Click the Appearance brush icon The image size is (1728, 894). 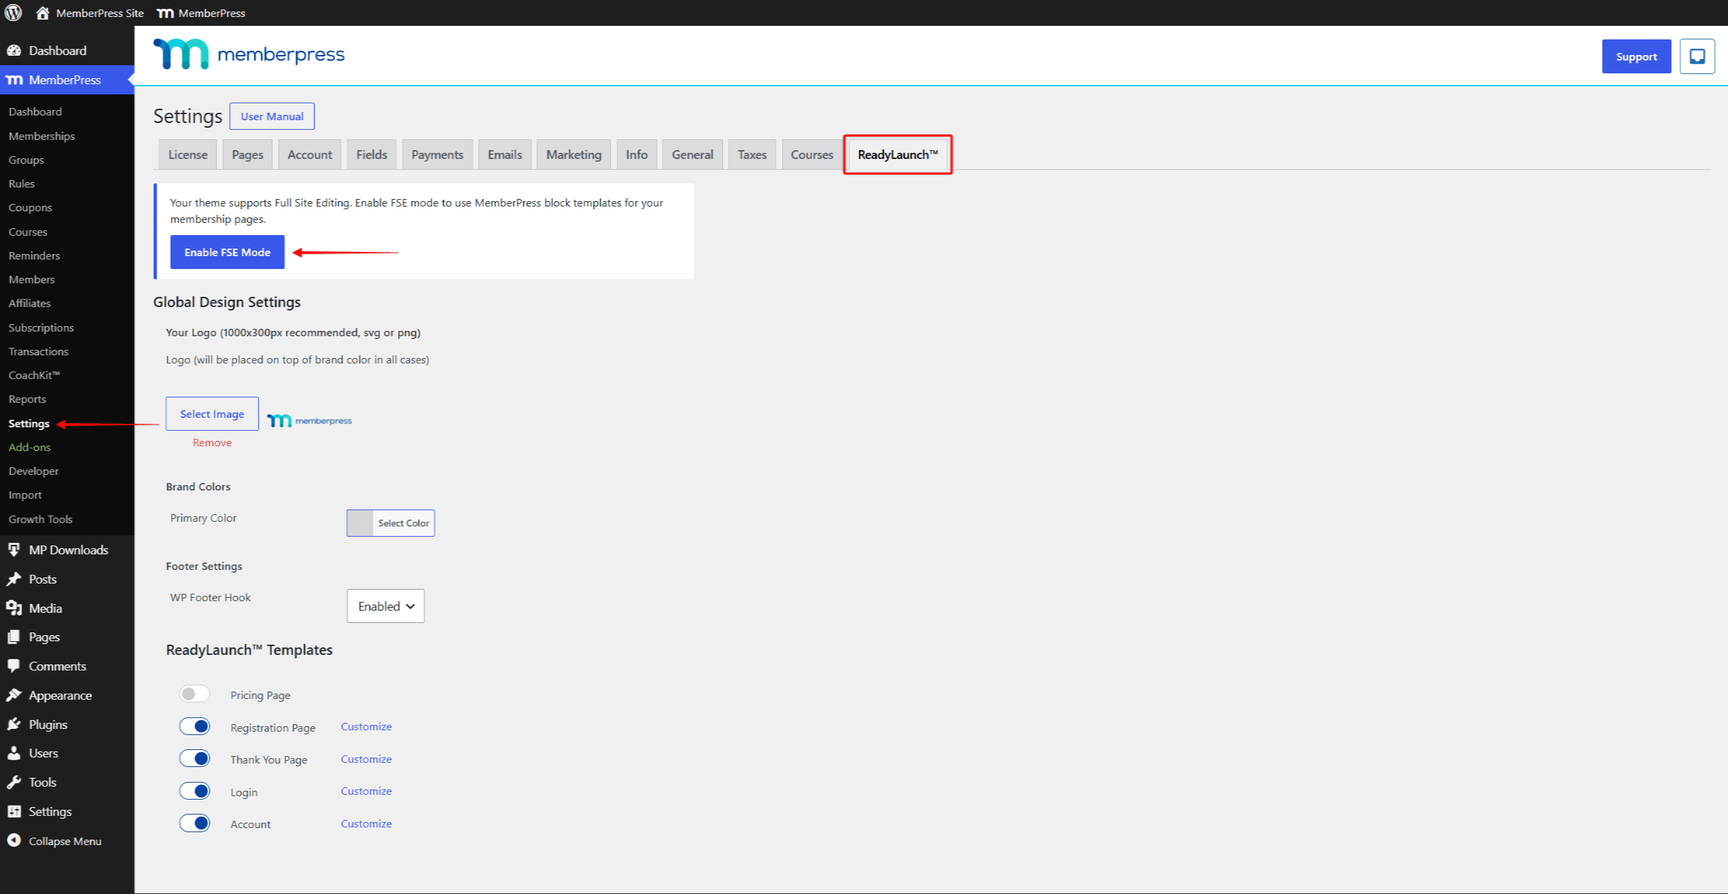[x=14, y=695]
